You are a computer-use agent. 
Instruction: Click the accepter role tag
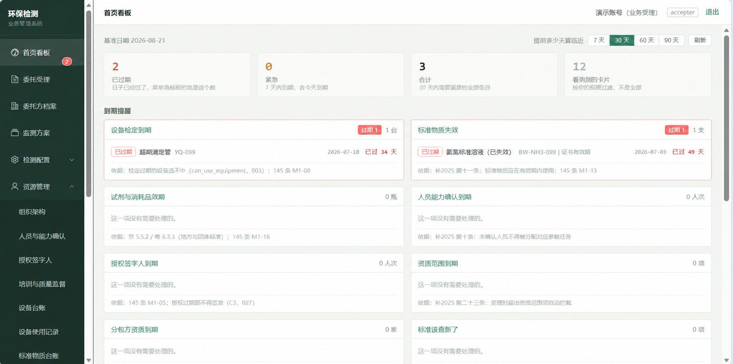point(682,12)
